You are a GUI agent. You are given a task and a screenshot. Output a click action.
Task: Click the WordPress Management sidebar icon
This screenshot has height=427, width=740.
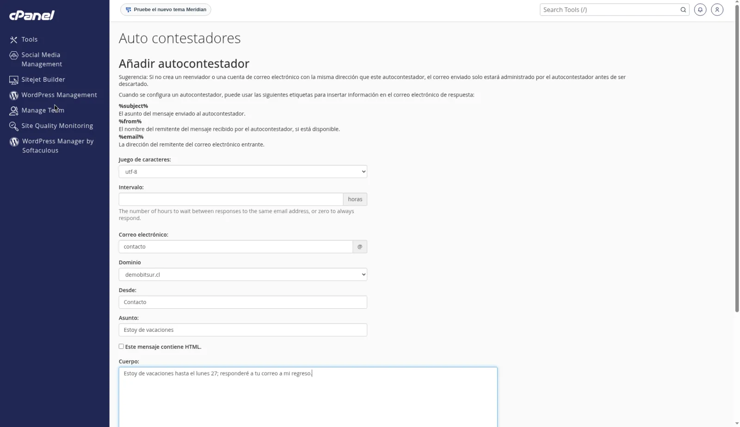click(14, 95)
